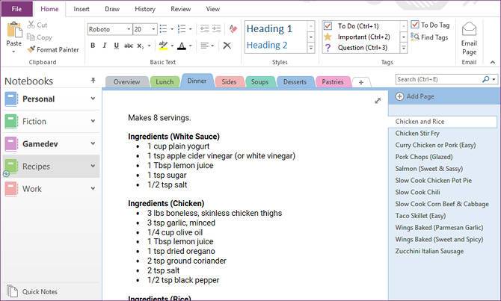Switch to the Draw ribbon tab
Viewport: 501px width, 301px height.
point(112,9)
